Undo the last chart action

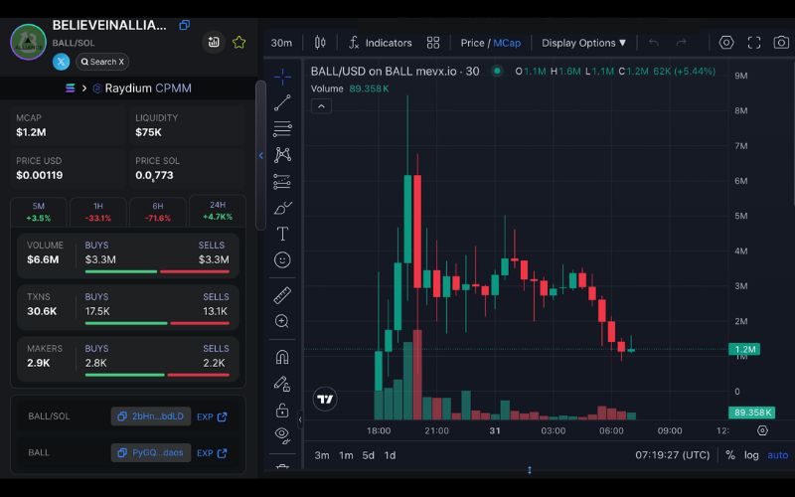click(654, 43)
